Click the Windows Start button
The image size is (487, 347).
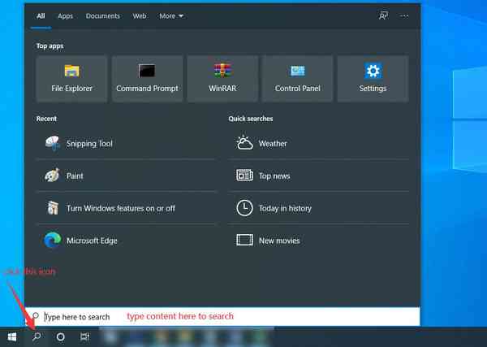click(x=12, y=336)
